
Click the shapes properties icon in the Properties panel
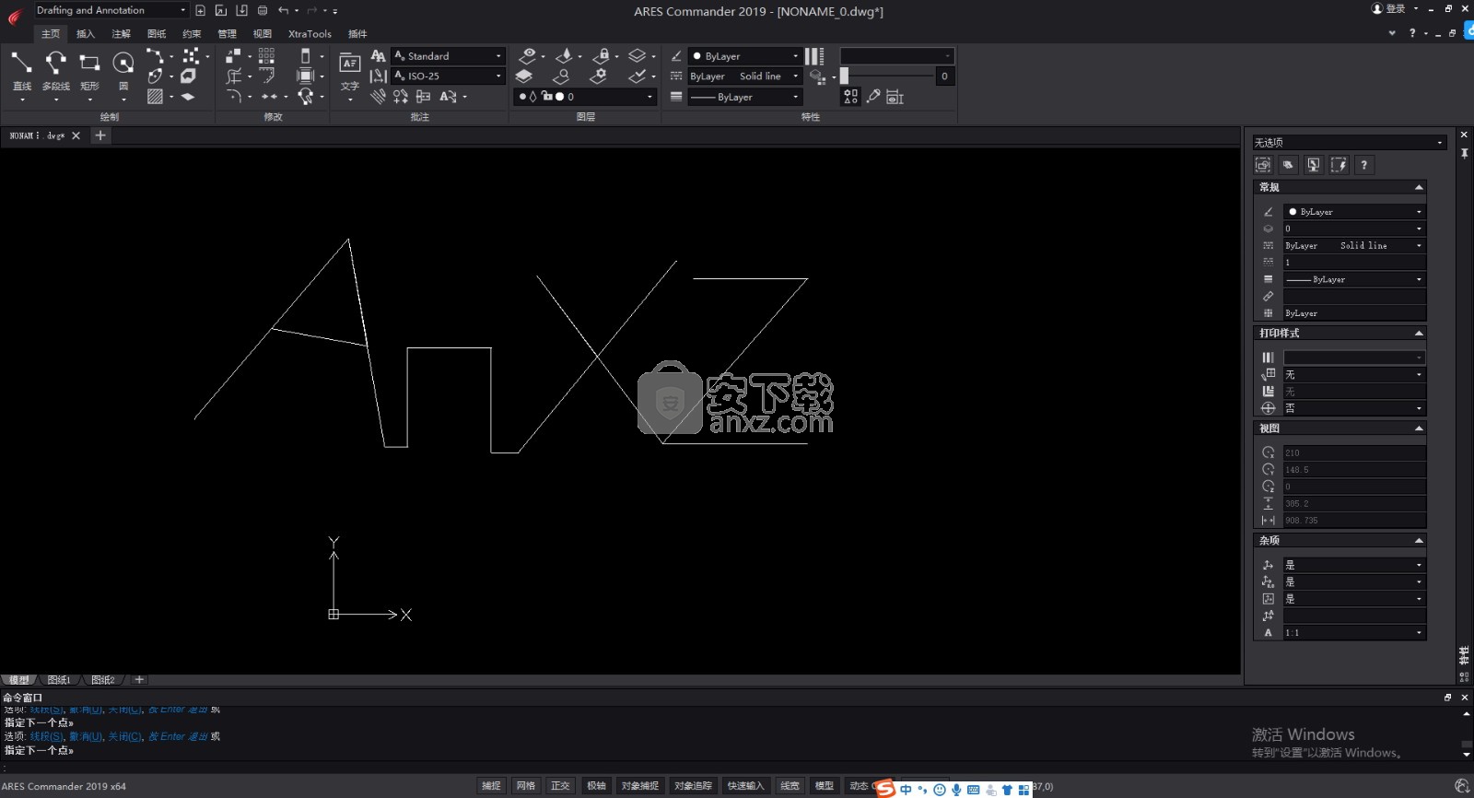(x=850, y=96)
